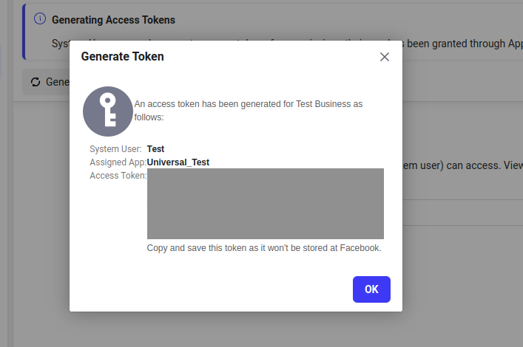Click the Generate Token dialog title
Image resolution: width=523 pixels, height=347 pixels.
(123, 56)
